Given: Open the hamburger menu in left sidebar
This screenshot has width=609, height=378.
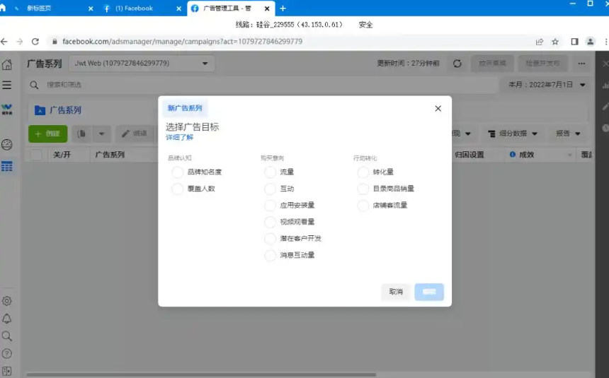Looking at the screenshot, I should coord(7,85).
